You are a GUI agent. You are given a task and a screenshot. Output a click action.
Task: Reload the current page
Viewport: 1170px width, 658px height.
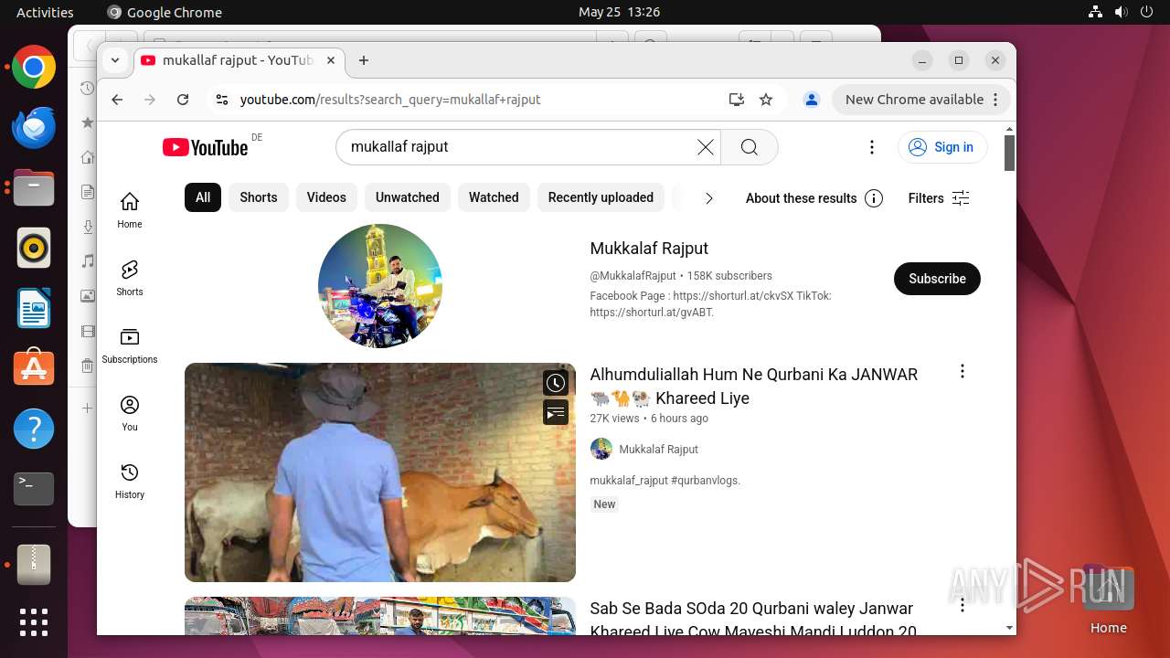pos(183,100)
